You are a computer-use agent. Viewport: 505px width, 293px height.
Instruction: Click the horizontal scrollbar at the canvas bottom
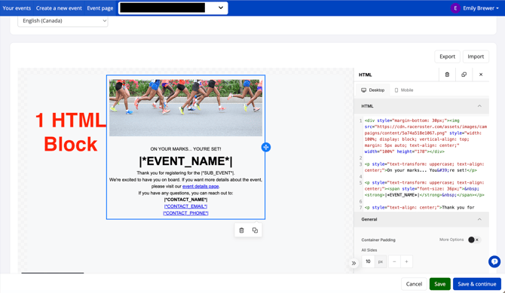coord(53,273)
